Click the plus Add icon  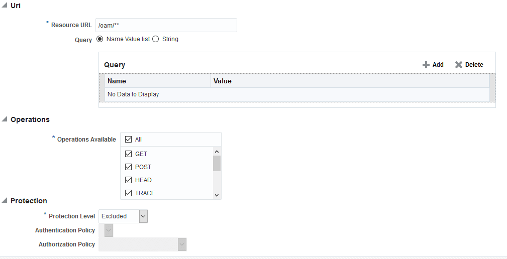[x=426, y=65]
